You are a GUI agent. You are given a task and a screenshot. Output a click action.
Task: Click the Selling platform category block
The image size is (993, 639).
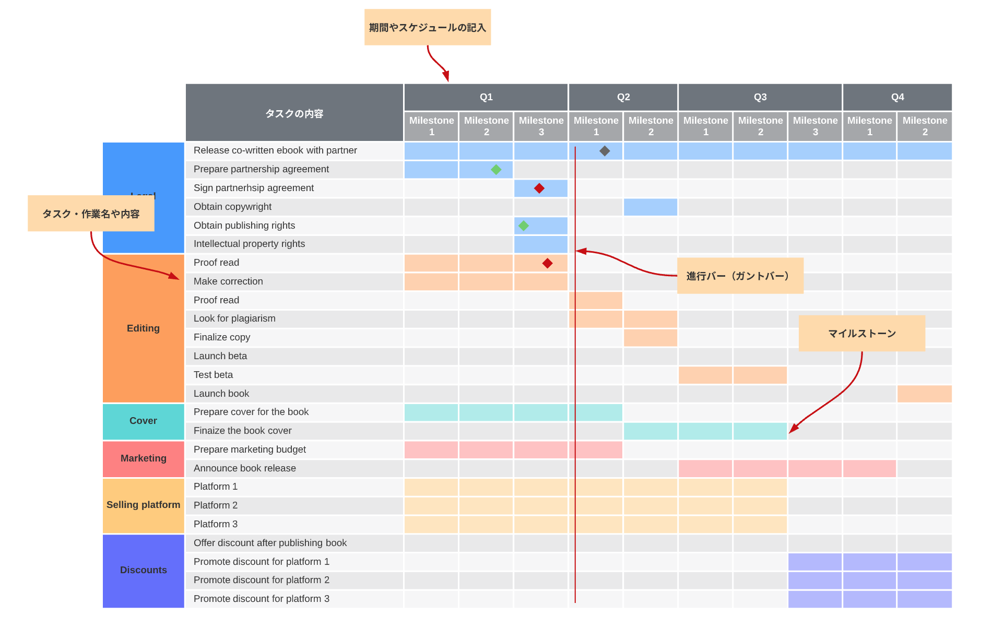point(143,505)
